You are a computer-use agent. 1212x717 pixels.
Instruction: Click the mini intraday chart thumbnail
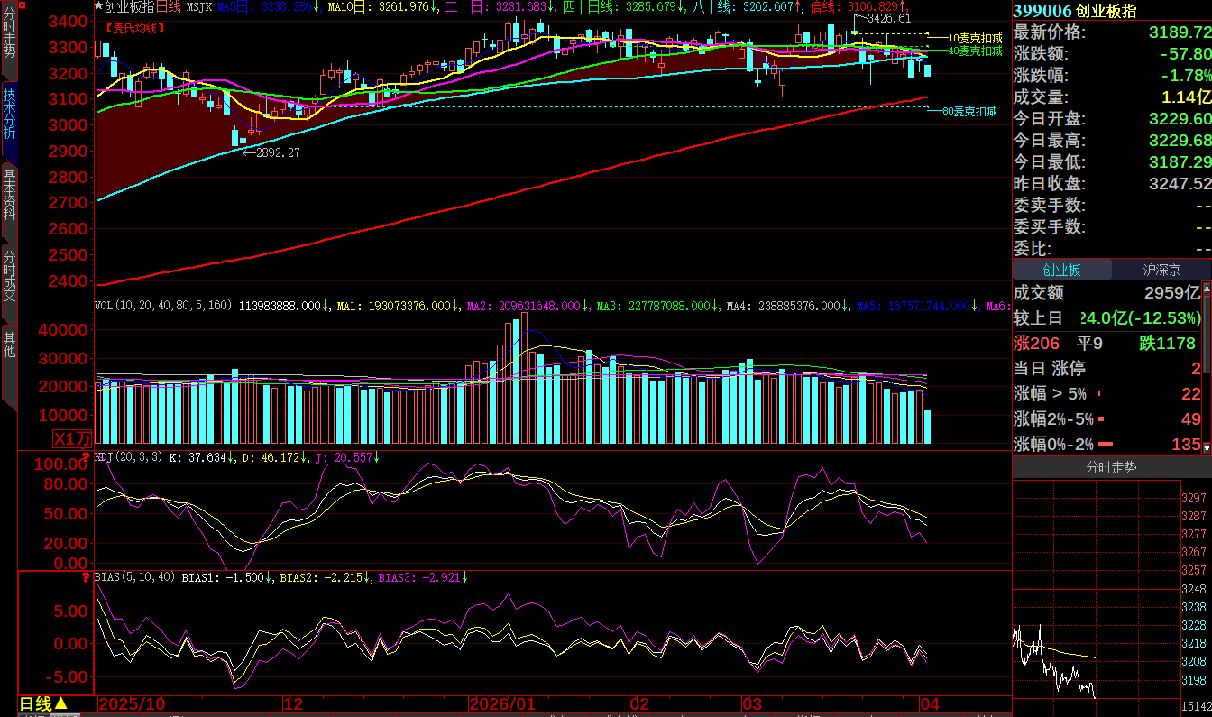pyautogui.click(x=1096, y=589)
